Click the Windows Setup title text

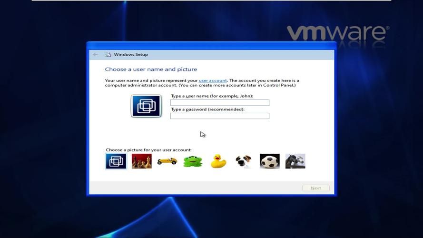(131, 55)
